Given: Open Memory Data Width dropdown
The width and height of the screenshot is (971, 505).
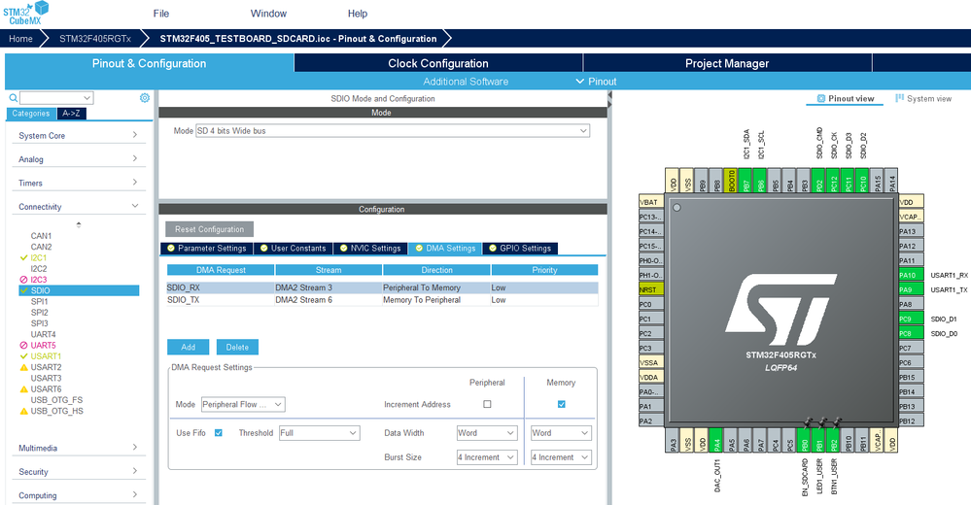Looking at the screenshot, I should pos(561,432).
